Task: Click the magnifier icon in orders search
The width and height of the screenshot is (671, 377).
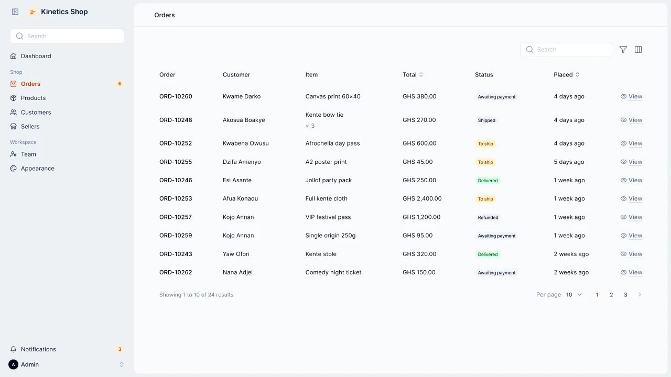Action: 529,49
